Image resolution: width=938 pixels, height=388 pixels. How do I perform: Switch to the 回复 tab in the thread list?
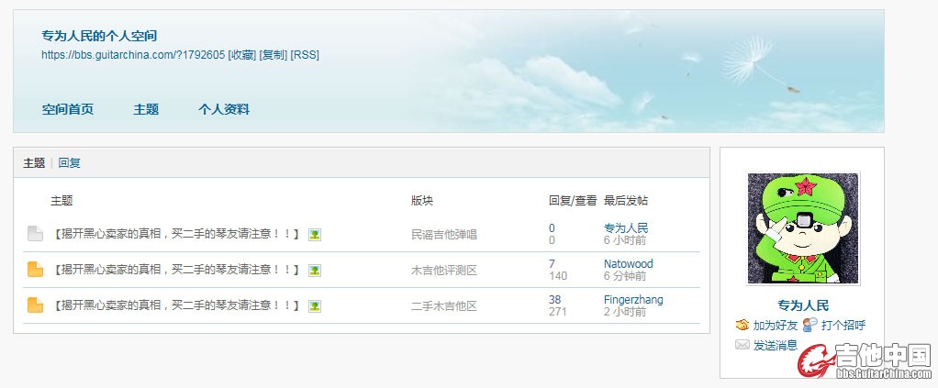69,163
